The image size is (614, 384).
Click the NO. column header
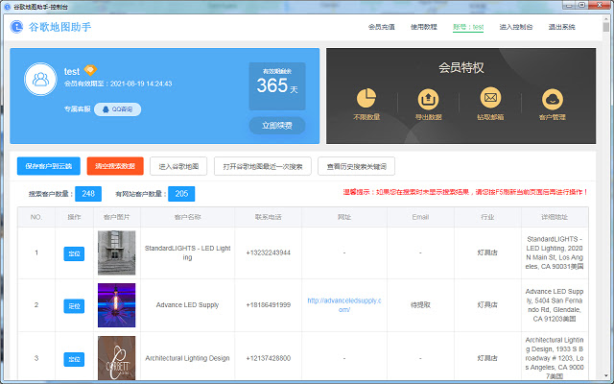pyautogui.click(x=36, y=217)
